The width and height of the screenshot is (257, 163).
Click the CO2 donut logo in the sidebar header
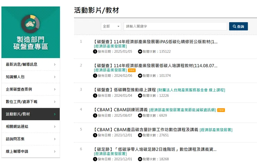pyautogui.click(x=30, y=24)
